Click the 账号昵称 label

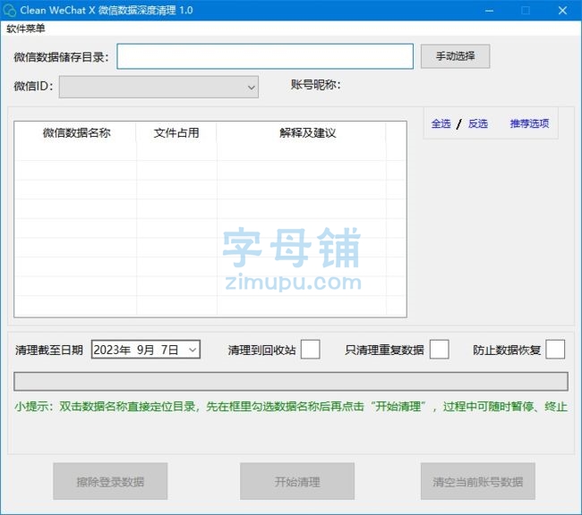tap(315, 85)
